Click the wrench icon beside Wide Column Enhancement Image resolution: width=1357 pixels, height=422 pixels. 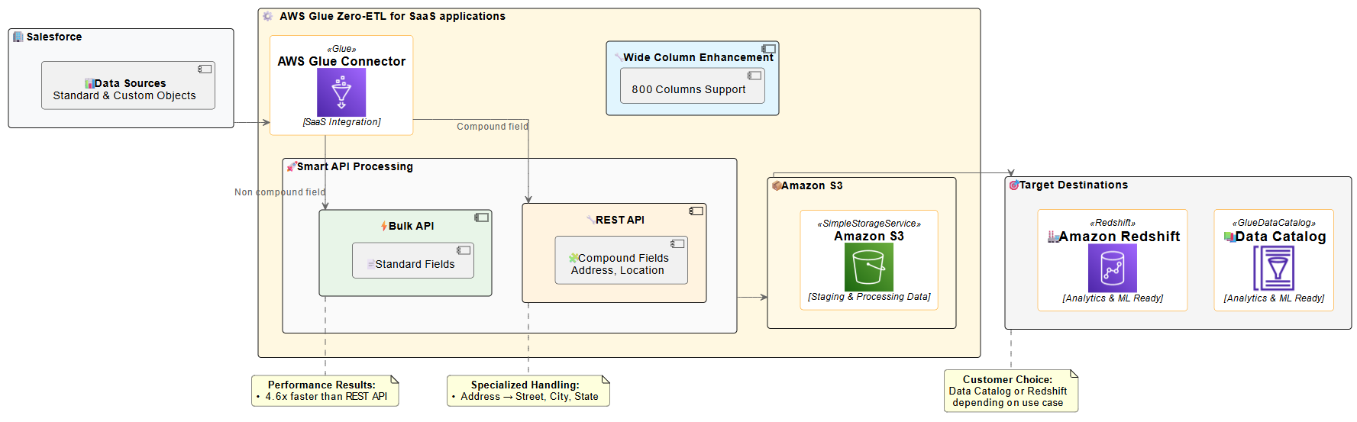[619, 57]
